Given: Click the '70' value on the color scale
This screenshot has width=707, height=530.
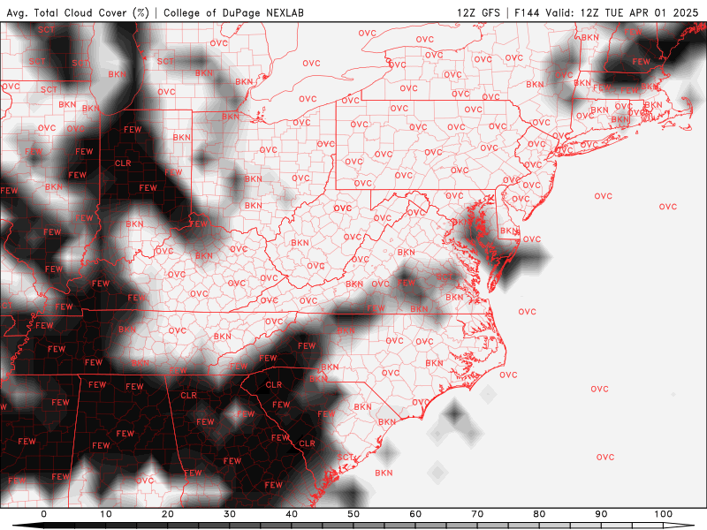Looking at the screenshot, I should pos(477,514).
